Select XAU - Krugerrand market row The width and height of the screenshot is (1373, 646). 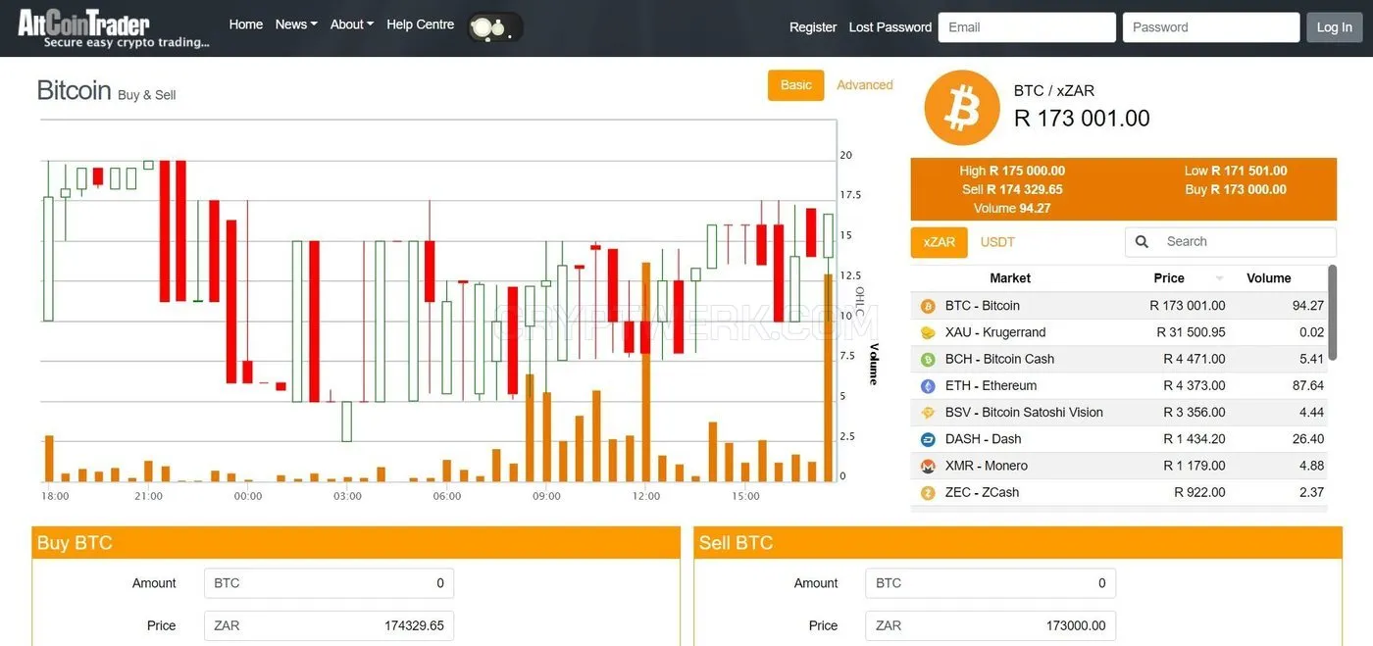[1118, 333]
